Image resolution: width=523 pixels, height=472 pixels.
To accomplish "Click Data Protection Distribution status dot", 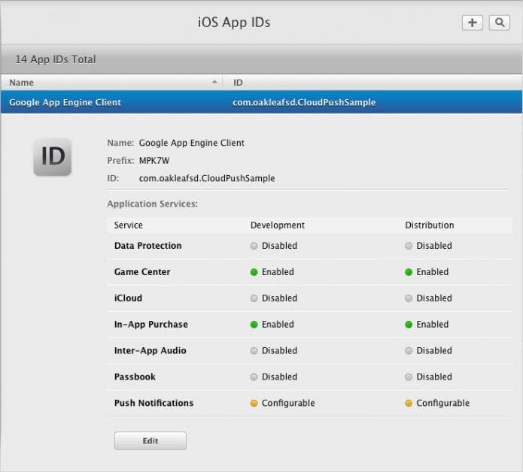I will click(x=409, y=246).
